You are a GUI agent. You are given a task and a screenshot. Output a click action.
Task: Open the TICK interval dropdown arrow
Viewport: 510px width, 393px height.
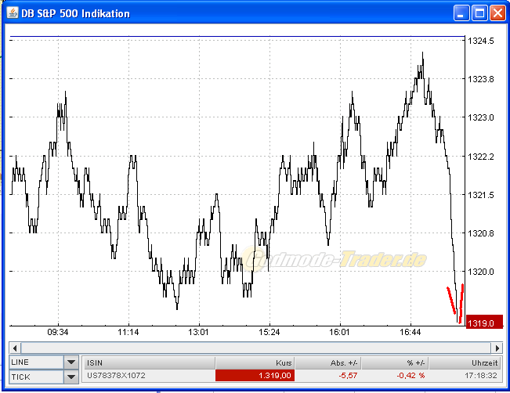click(71, 377)
